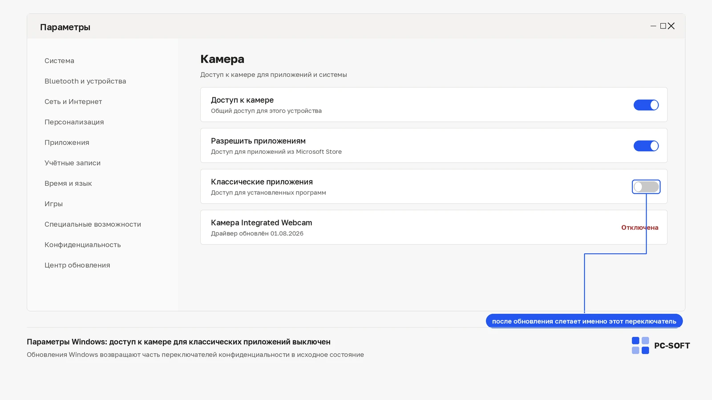The image size is (712, 400).
Task: Click the PC-SOFT logo icon
Action: (640, 345)
